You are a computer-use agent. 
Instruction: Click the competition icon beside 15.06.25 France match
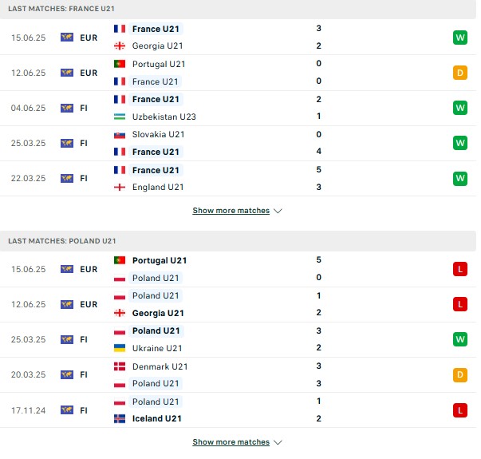point(67,38)
